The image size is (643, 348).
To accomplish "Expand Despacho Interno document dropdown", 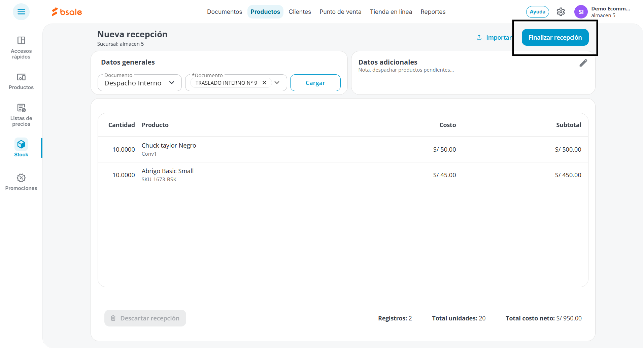I will click(140, 83).
